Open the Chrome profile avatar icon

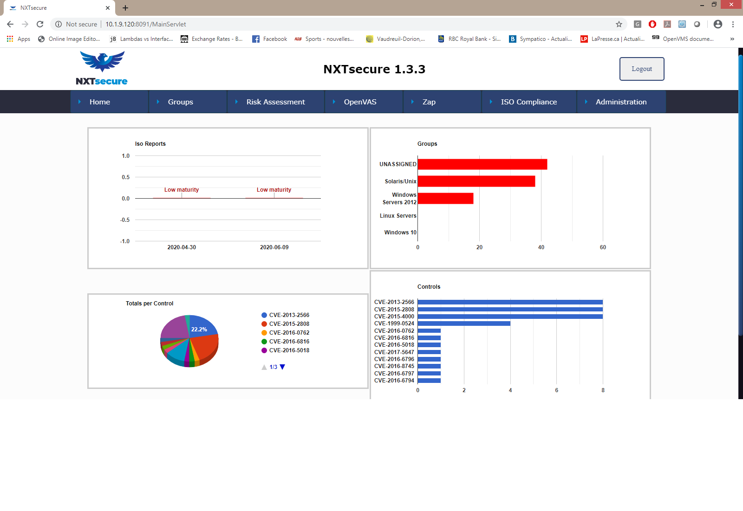(717, 24)
